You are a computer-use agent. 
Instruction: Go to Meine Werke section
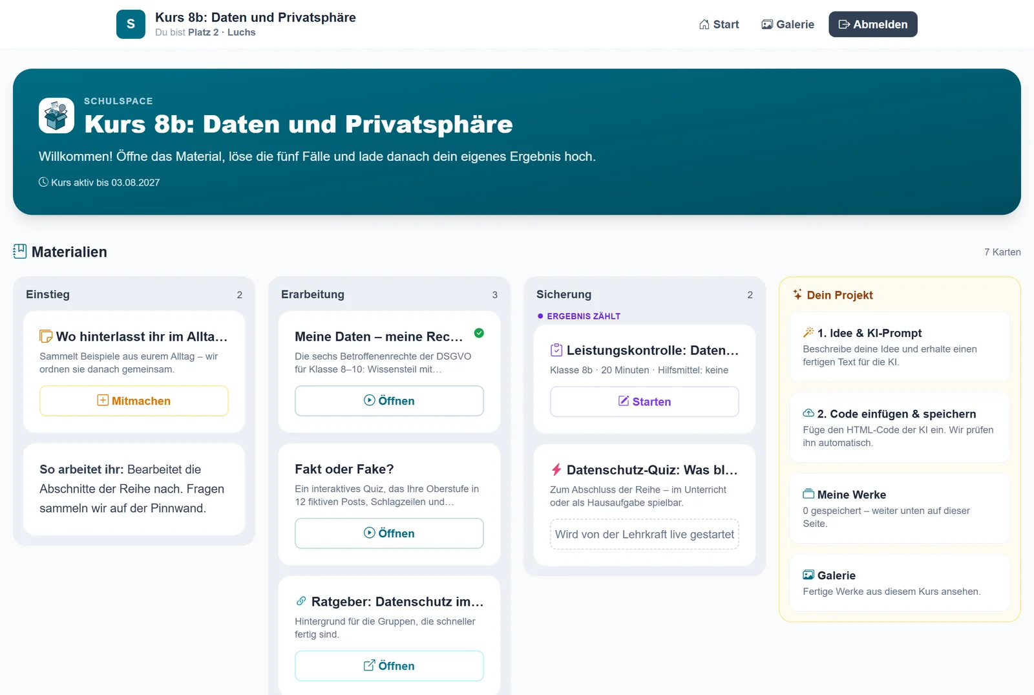coord(900,509)
